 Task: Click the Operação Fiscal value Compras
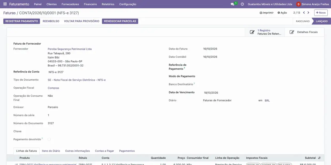(53, 88)
